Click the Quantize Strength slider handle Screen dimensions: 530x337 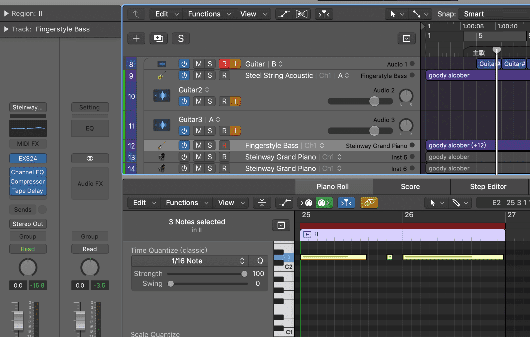[x=244, y=274]
